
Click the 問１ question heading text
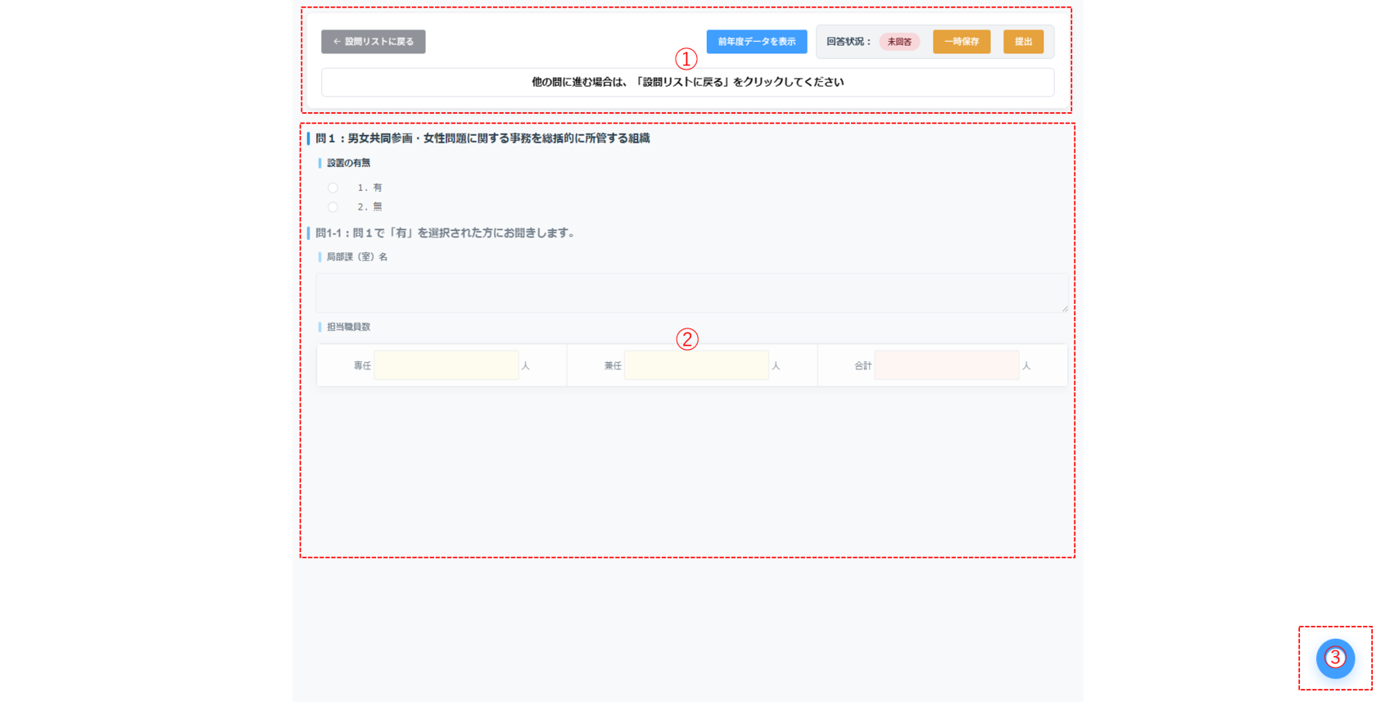point(482,138)
